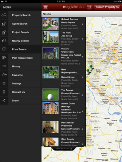The image size is (122, 162).
Task: Open Victory Crossroads night skyline thumbnail
Action: point(50,53)
